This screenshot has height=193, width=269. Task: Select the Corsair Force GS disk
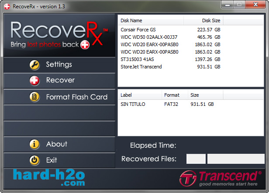[138, 30]
